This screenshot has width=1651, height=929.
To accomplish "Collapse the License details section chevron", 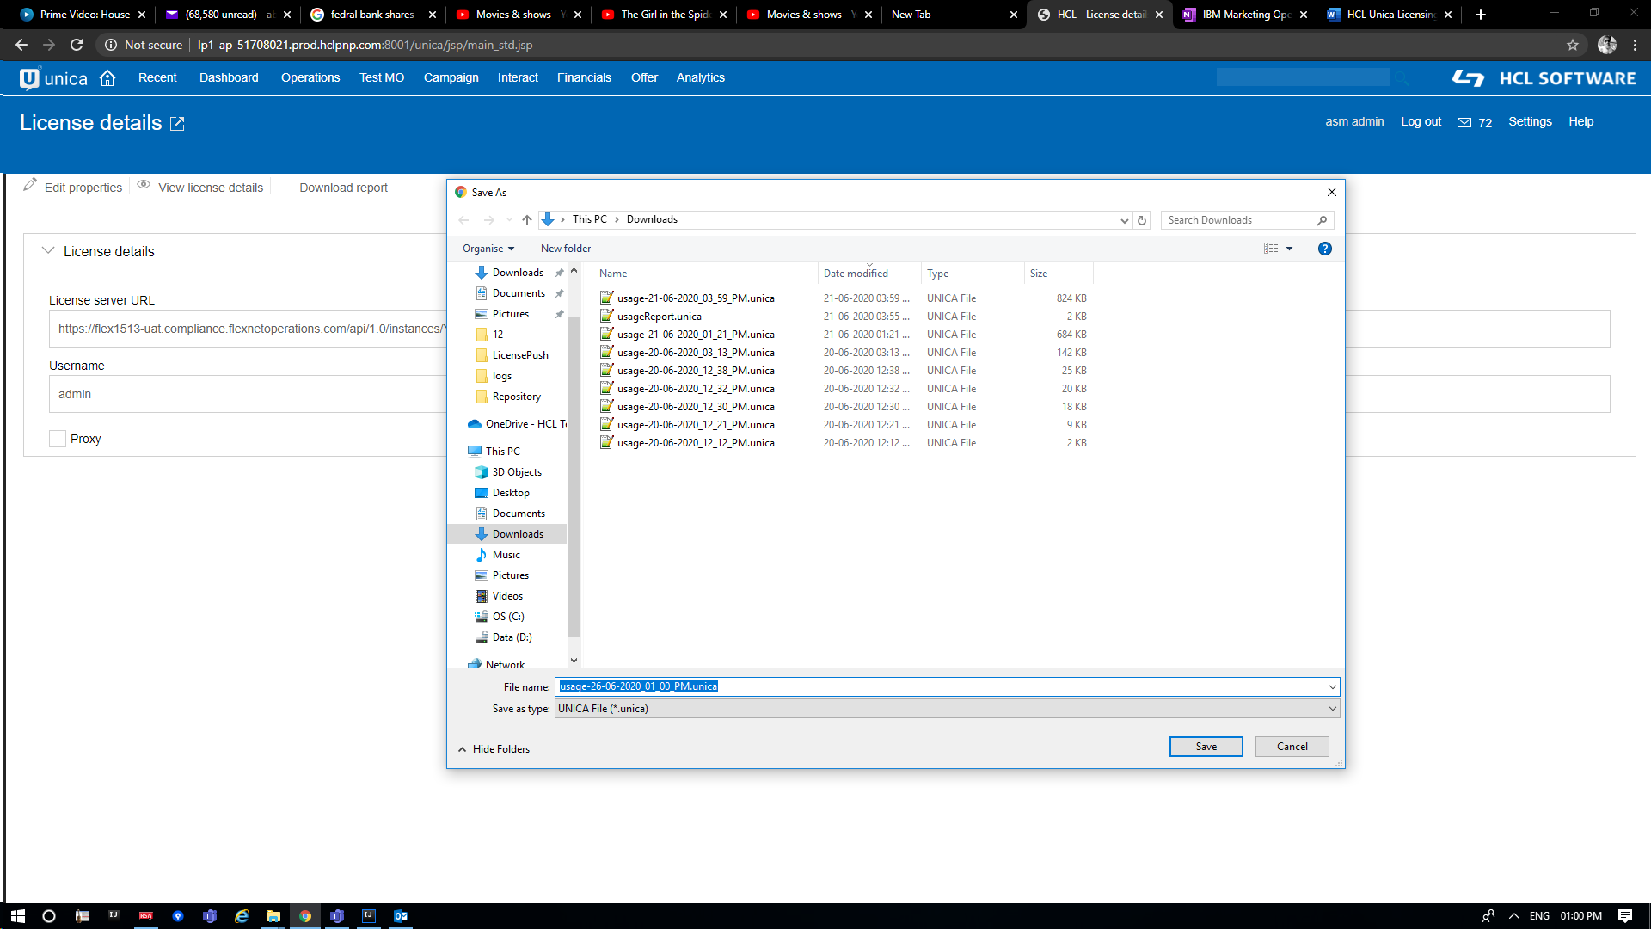I will [x=48, y=250].
